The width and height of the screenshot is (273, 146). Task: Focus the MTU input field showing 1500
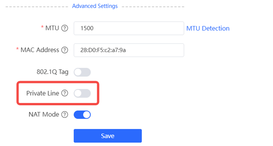click(129, 28)
